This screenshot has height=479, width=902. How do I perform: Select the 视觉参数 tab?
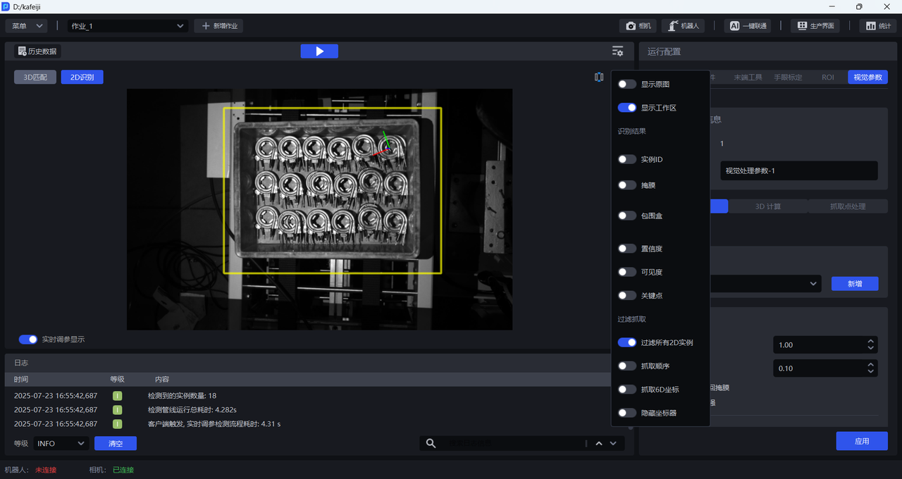pyautogui.click(x=867, y=77)
